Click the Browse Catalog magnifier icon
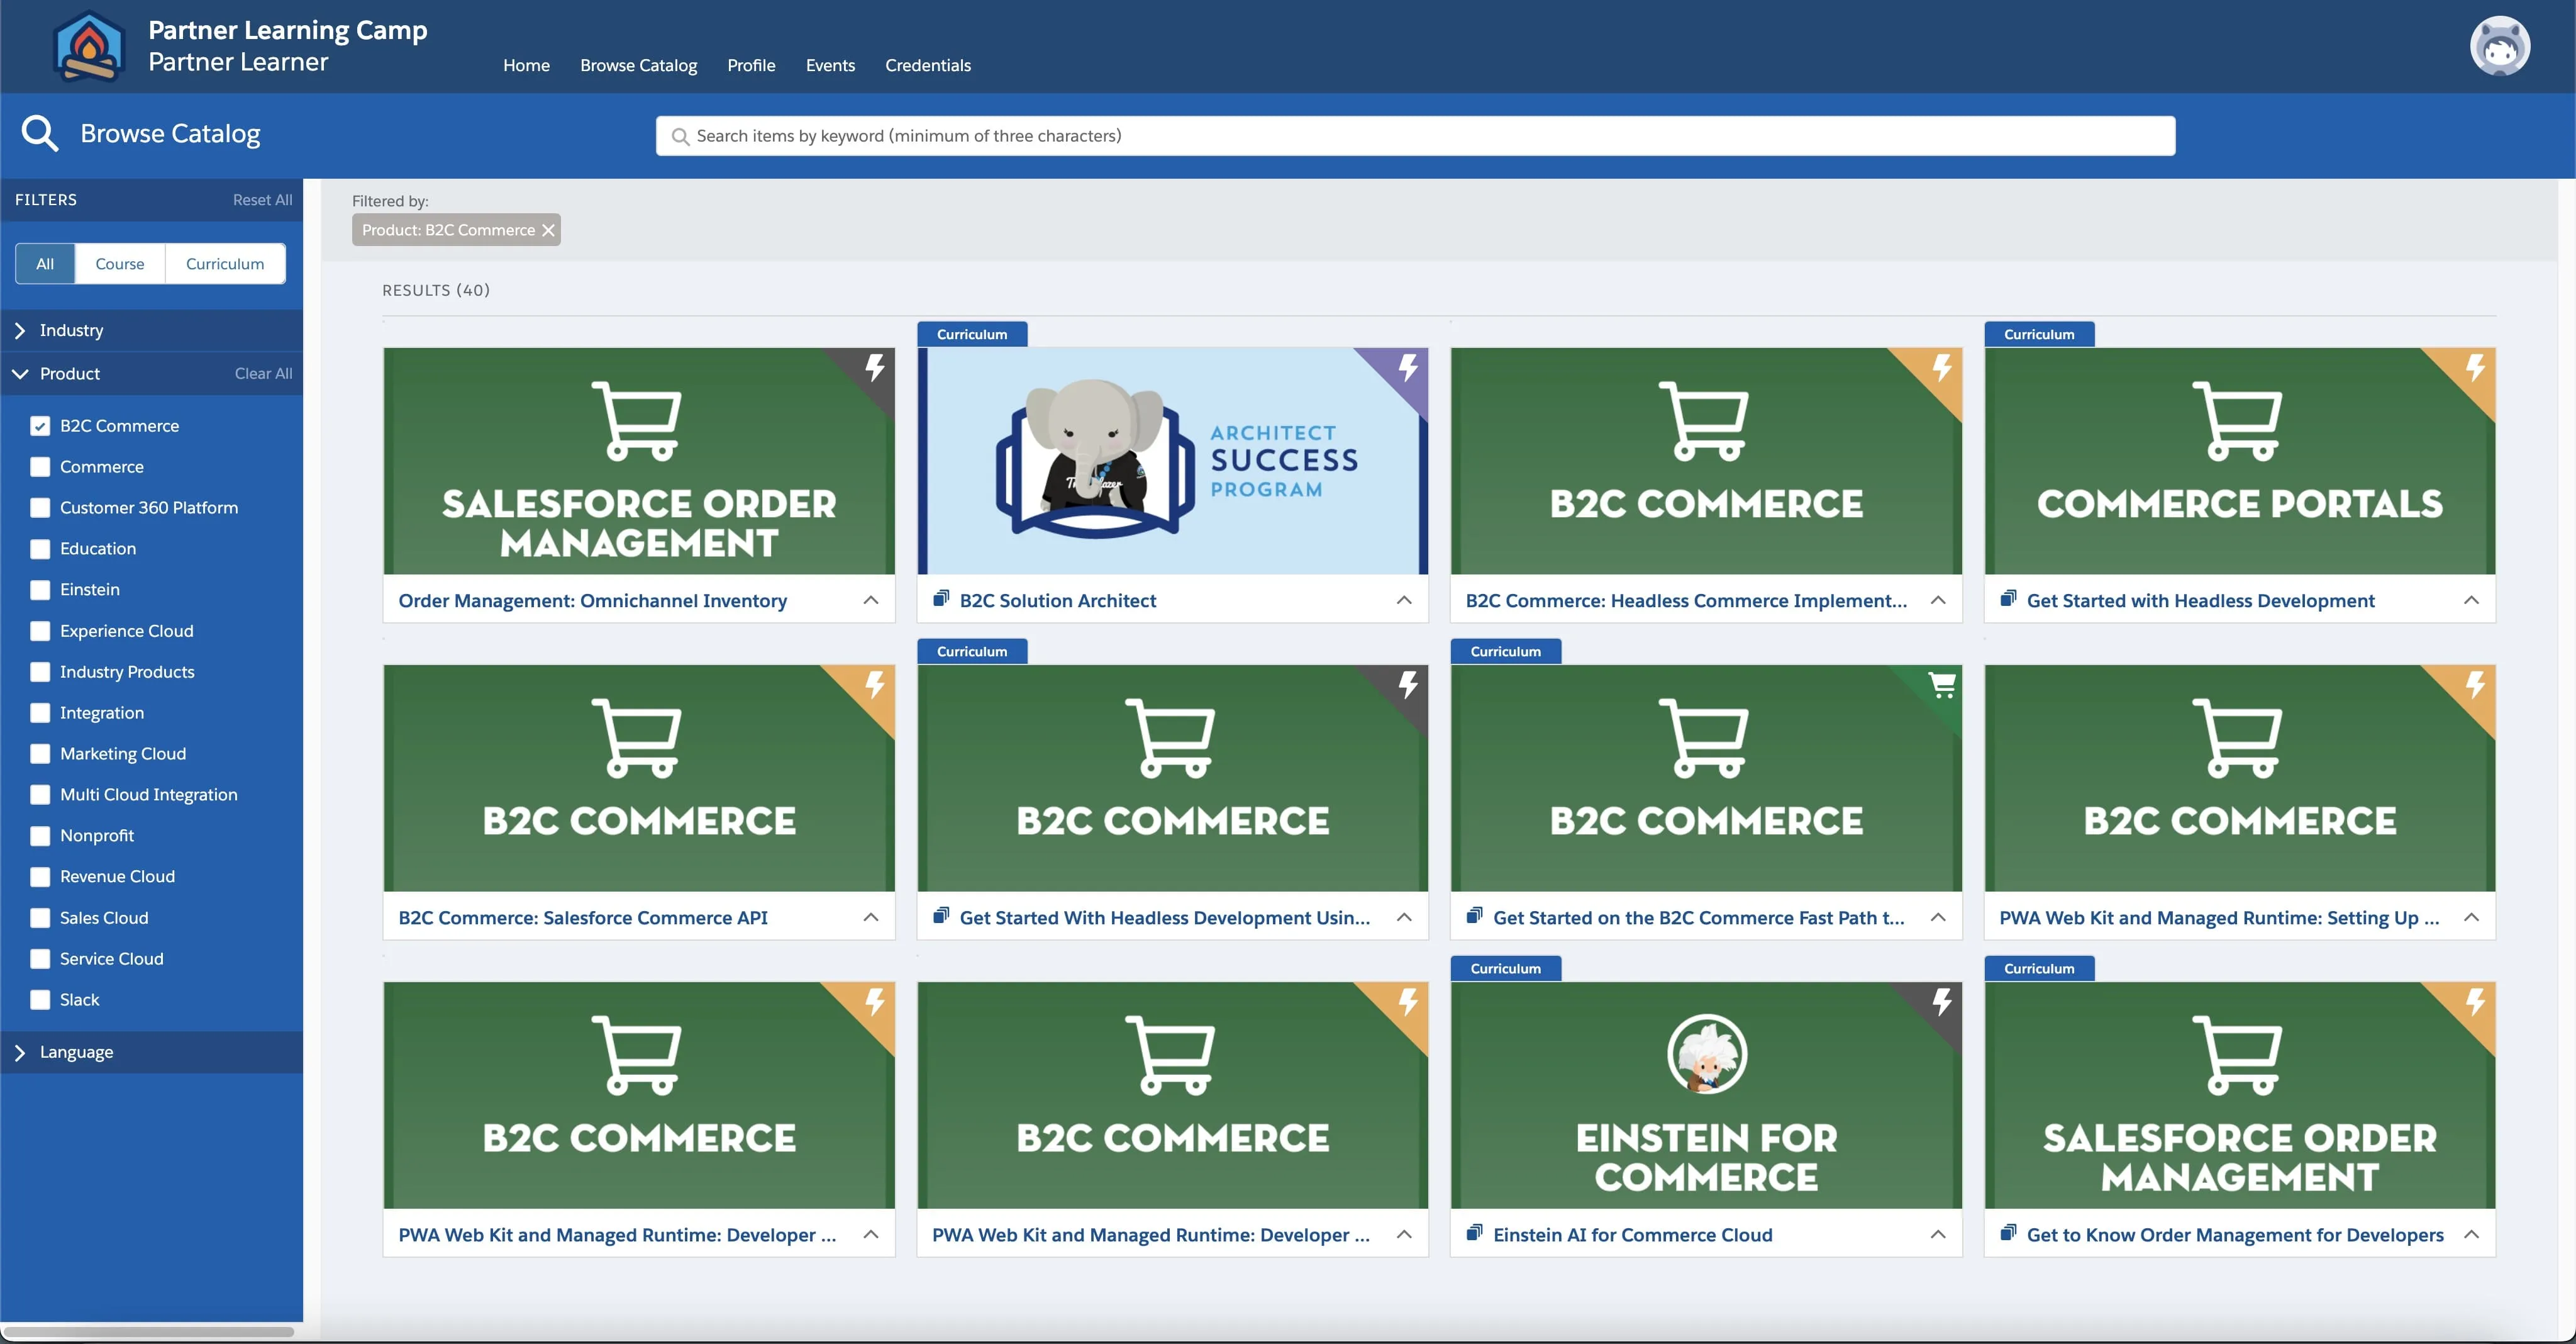This screenshot has width=2576, height=1344. 40,133
